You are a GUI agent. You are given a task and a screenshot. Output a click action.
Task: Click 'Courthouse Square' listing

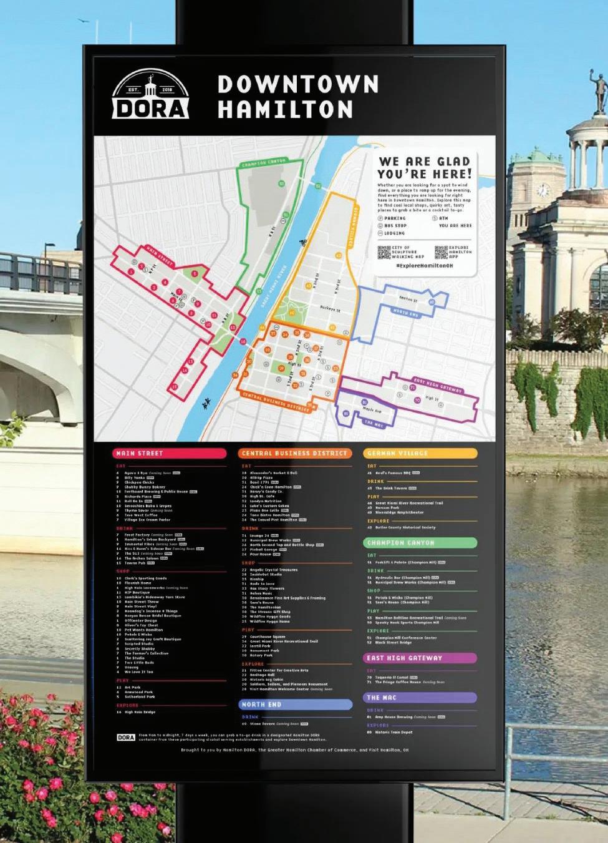pos(268,637)
